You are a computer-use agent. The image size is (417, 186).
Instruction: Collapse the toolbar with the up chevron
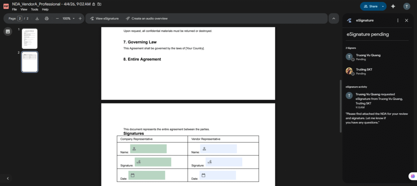[333, 18]
